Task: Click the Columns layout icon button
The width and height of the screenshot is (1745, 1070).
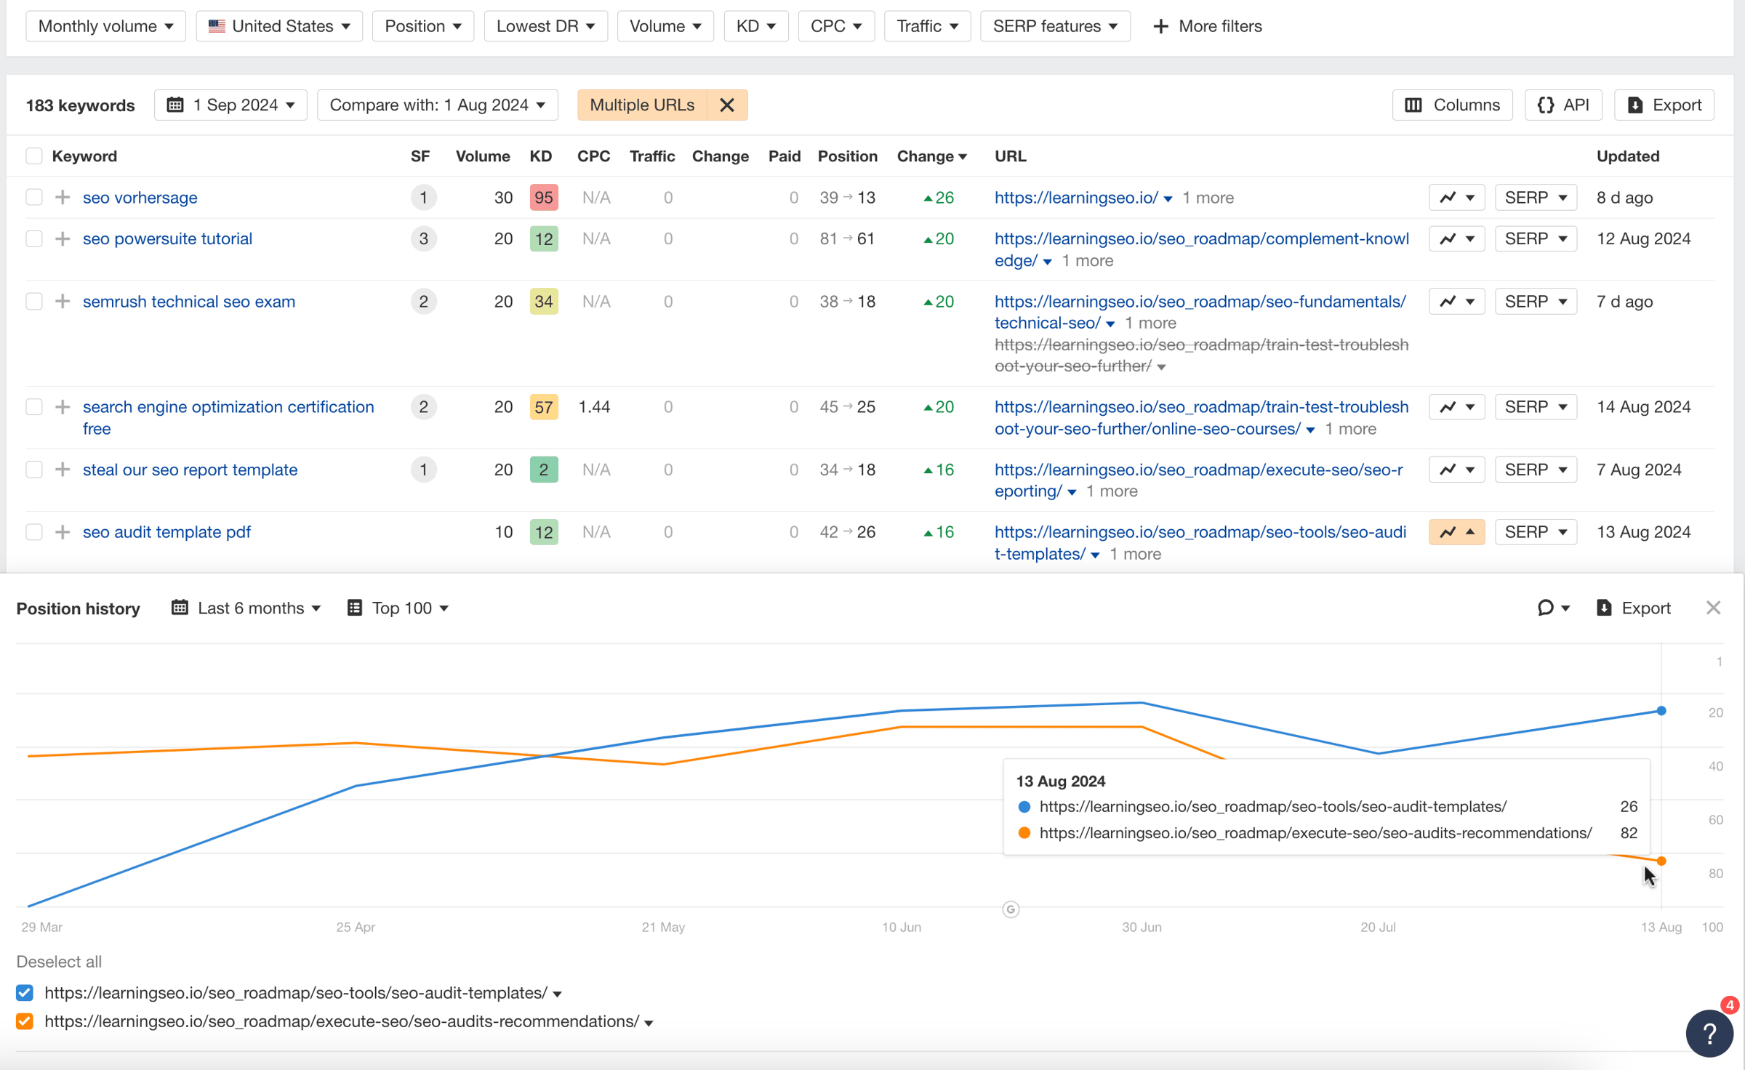Action: [x=1452, y=105]
